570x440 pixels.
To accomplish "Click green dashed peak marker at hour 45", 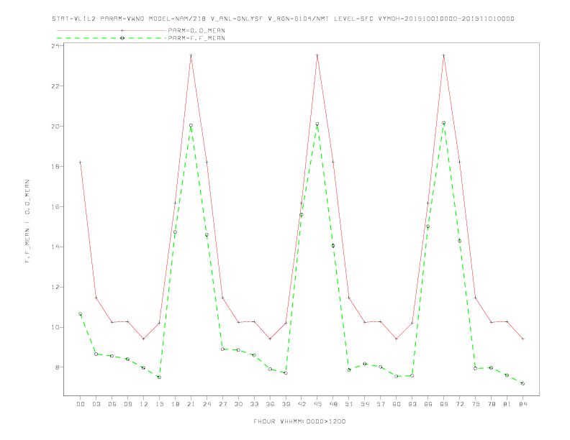I will click(x=317, y=124).
